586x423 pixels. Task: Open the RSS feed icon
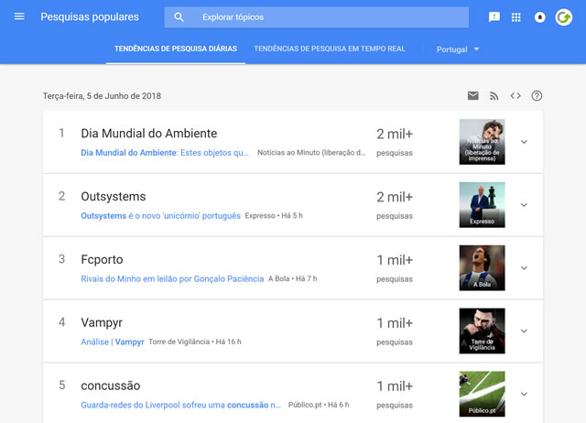click(494, 96)
